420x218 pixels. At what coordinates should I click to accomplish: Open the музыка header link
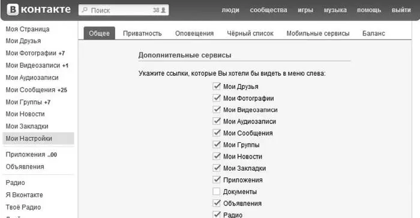335,10
